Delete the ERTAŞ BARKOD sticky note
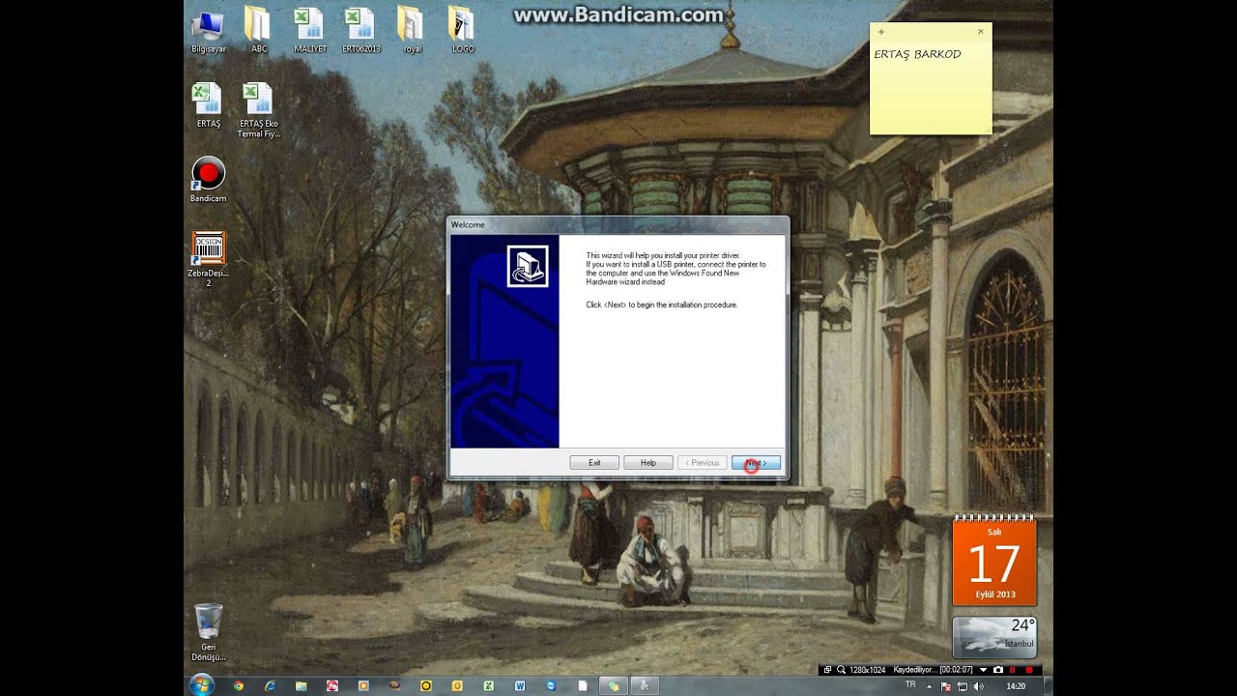The width and height of the screenshot is (1237, 696). 981,32
